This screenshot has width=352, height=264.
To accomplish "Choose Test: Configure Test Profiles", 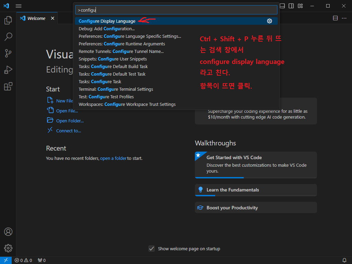I will click(x=176, y=97).
